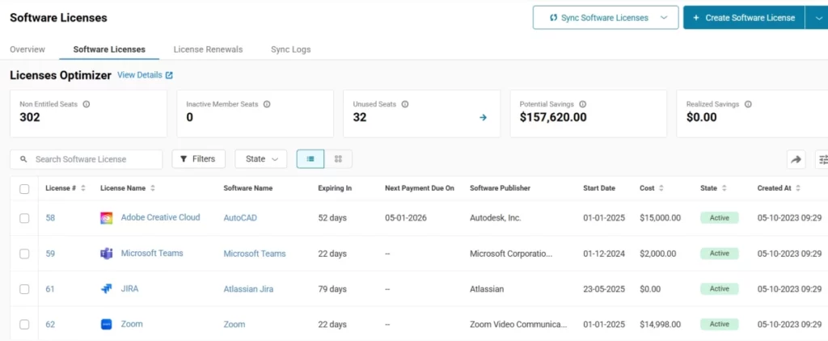Image resolution: width=828 pixels, height=341 pixels.
Task: Click Active state badge for Adobe Creative Cloud
Action: pos(719,218)
